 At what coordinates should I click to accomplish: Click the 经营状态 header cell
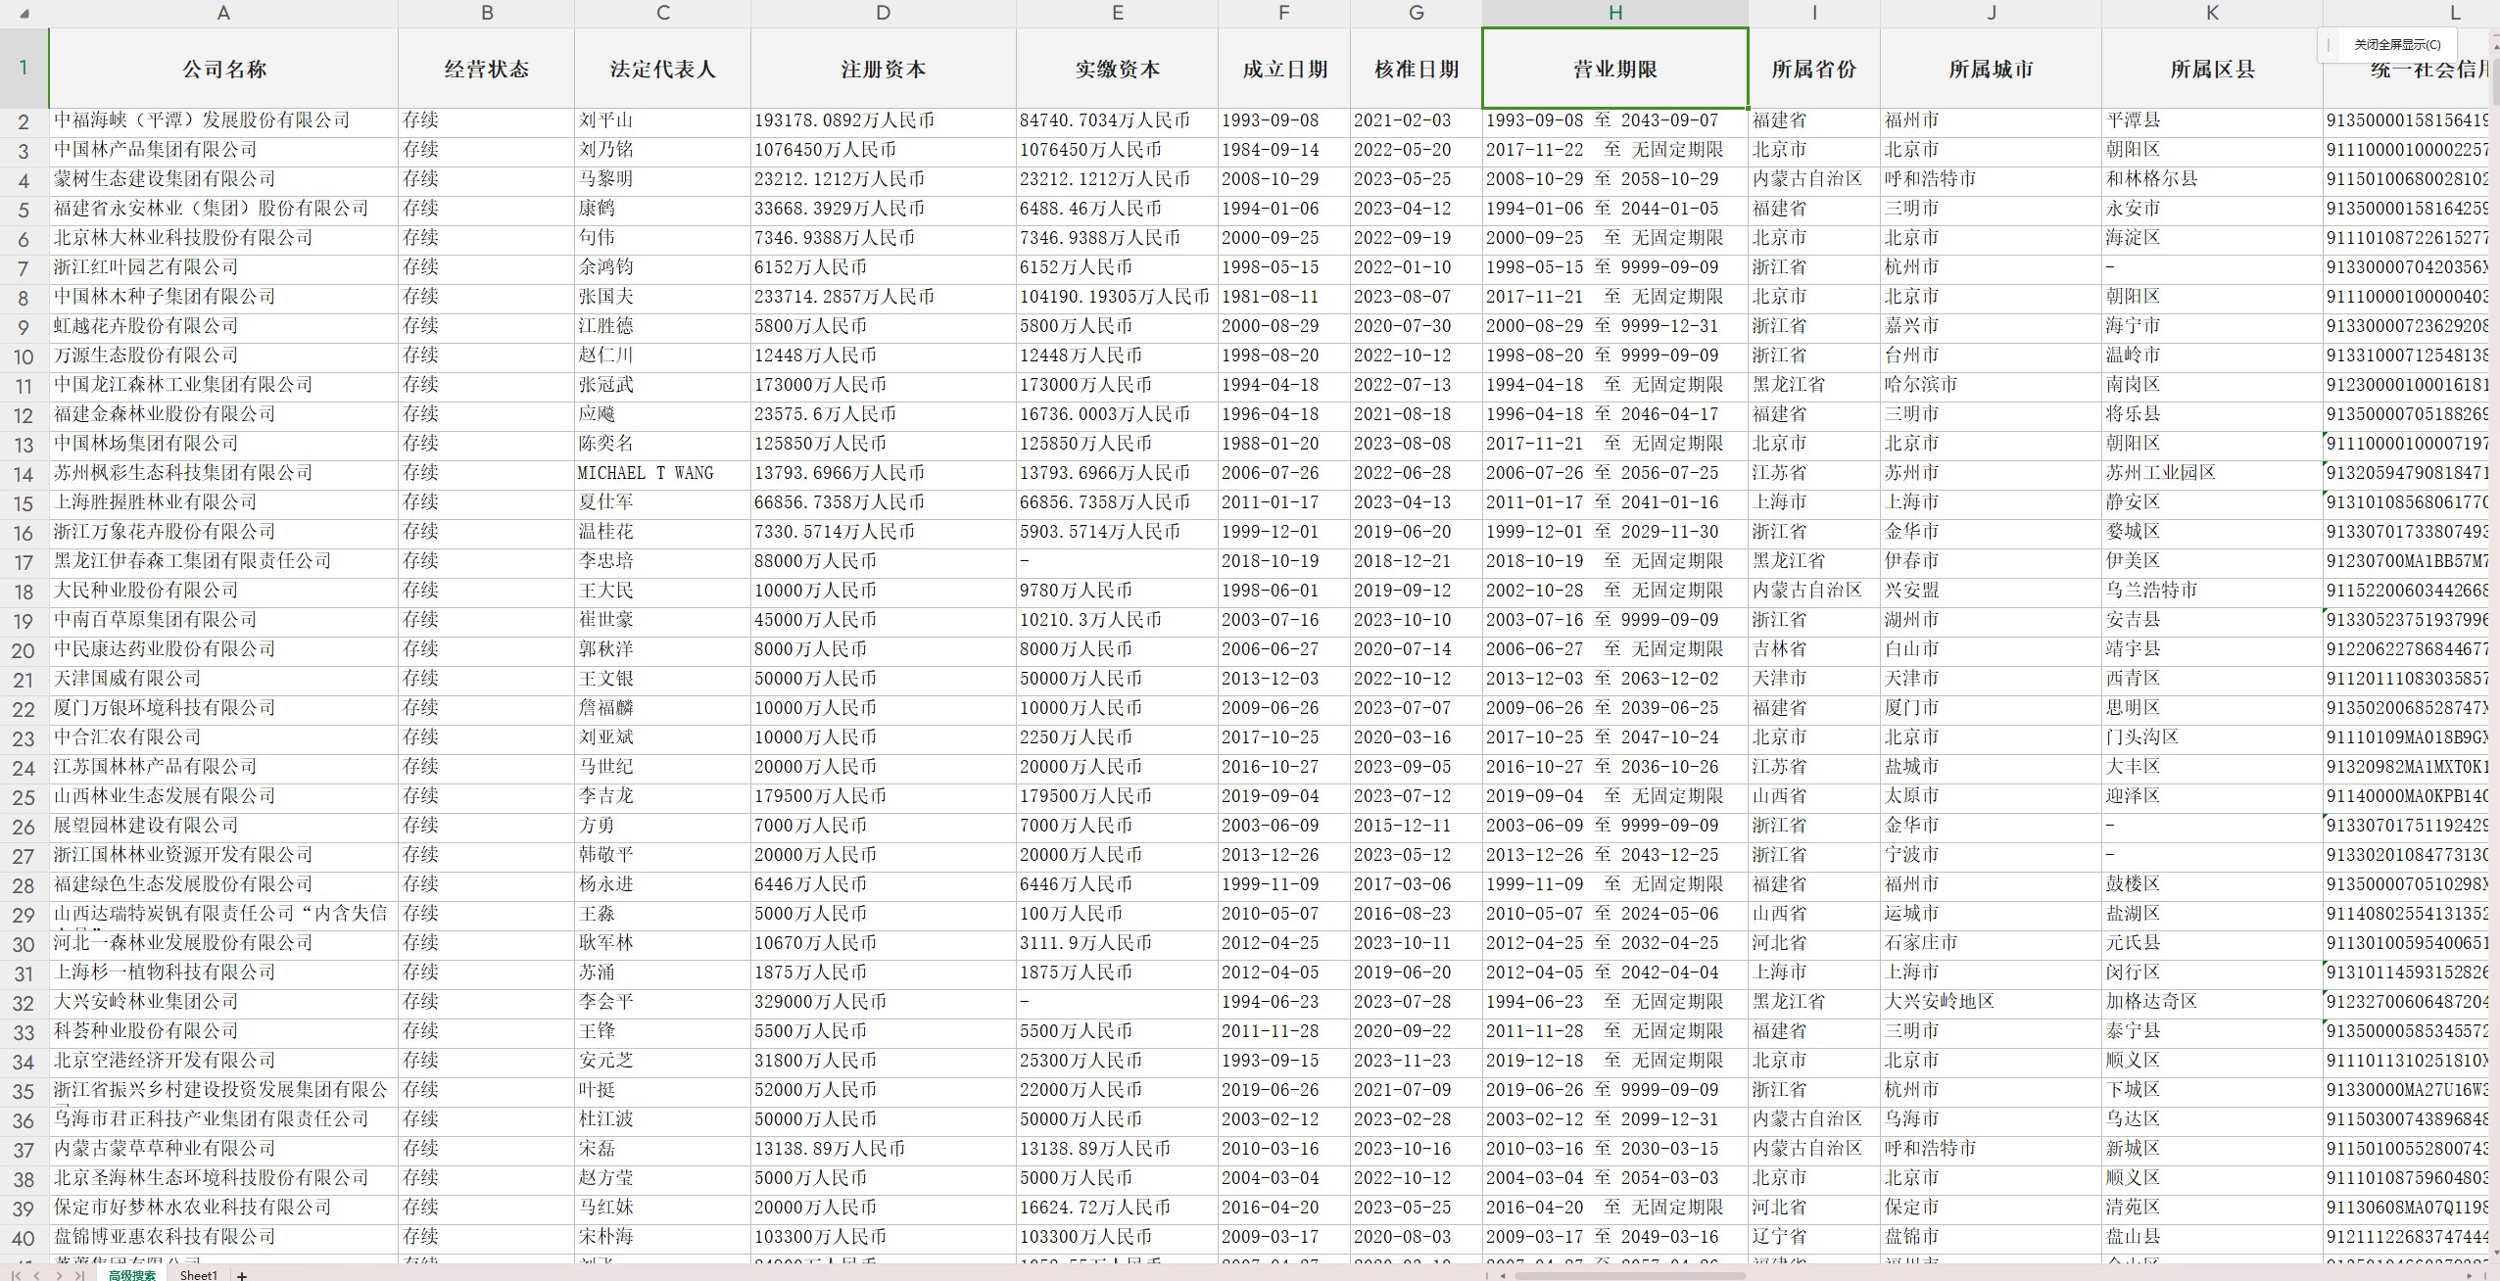487,69
